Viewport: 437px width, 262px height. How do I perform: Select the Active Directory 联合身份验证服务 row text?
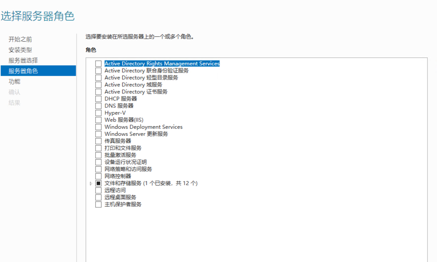(146, 71)
